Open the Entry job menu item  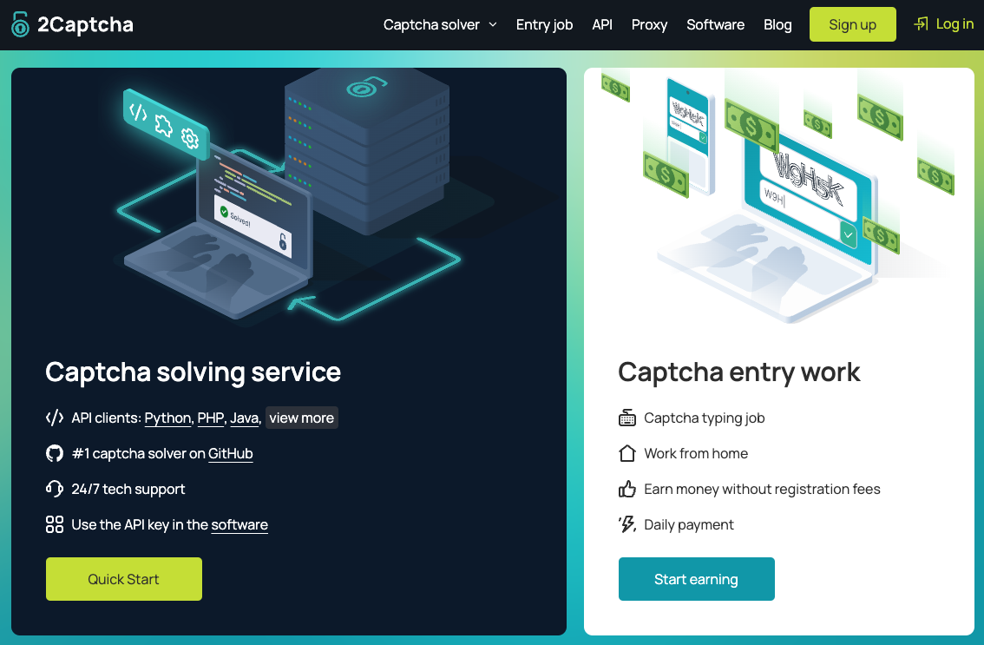(544, 24)
